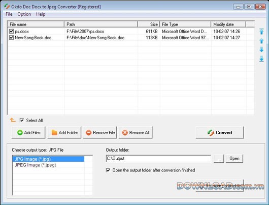This screenshot has width=269, height=205.
Task: Move selected file to bottom arrow icon
Action: click(261, 58)
